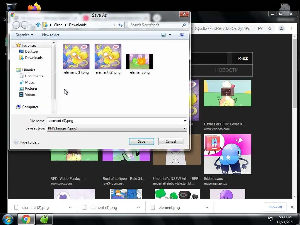This screenshot has height=225, width=300.
Task: Open Chrome profile avatar icon
Action: tap(282, 28)
